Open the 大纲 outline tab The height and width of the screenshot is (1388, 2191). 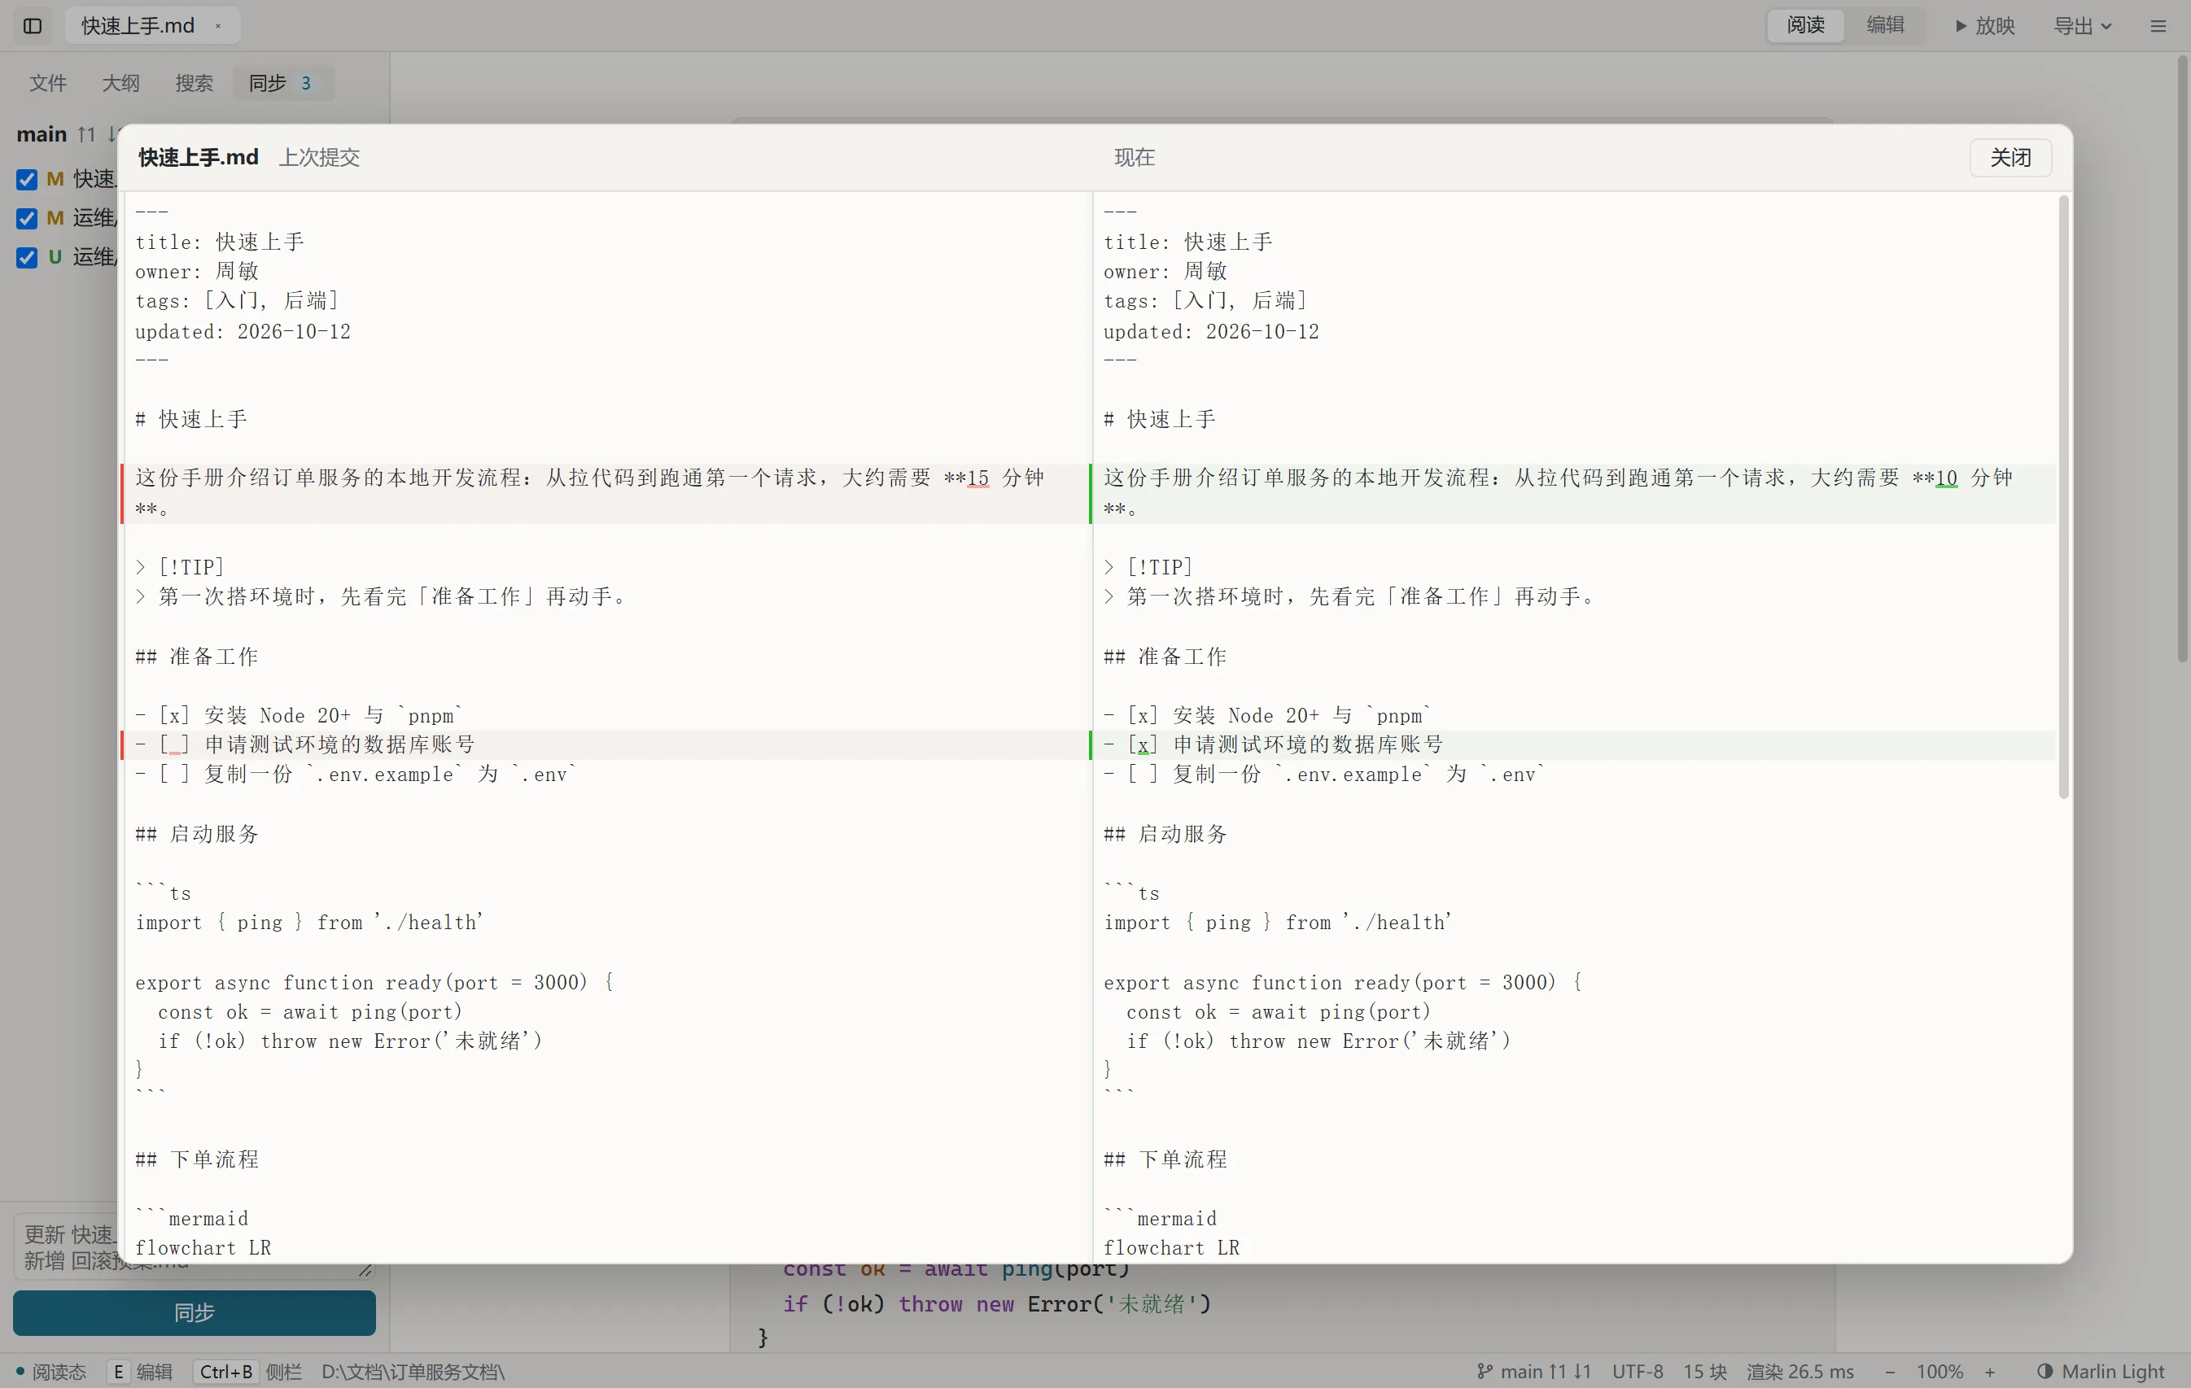[121, 83]
